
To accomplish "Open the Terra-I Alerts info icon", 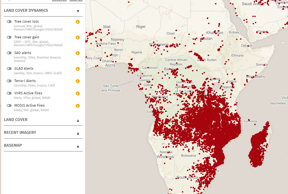I will (x=77, y=81).
